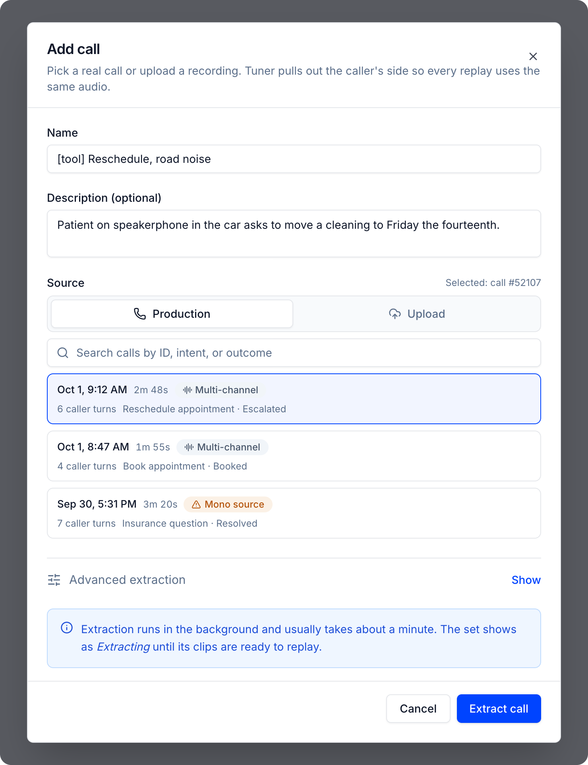Click the search magnifier icon
Screen dimensions: 588x765
pos(63,353)
